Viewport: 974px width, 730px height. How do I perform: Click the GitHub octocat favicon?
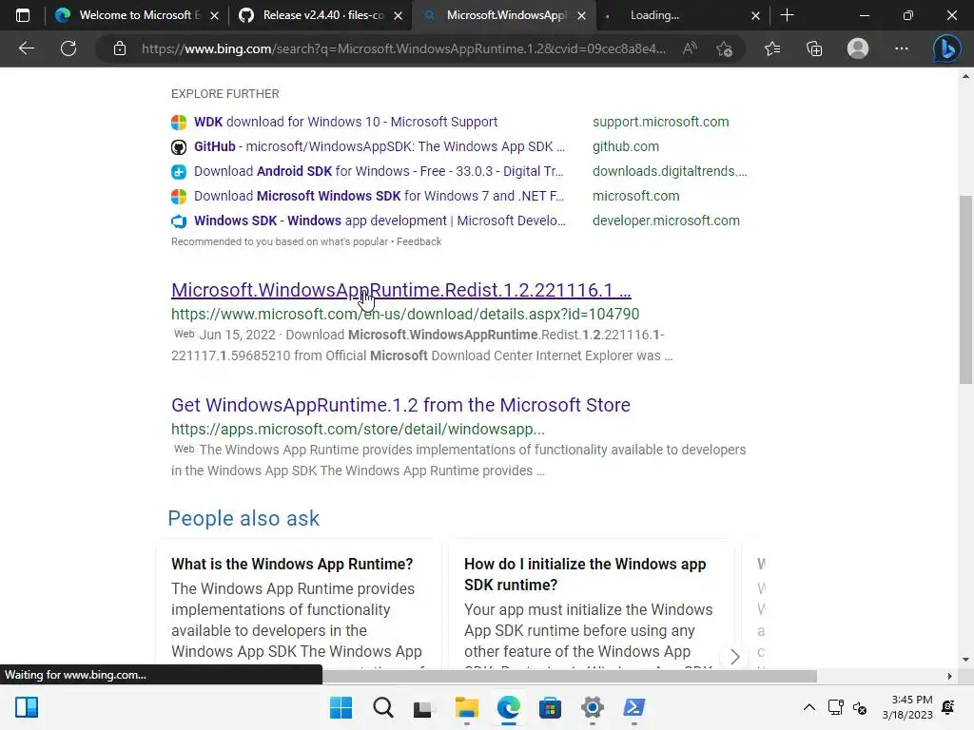179,147
